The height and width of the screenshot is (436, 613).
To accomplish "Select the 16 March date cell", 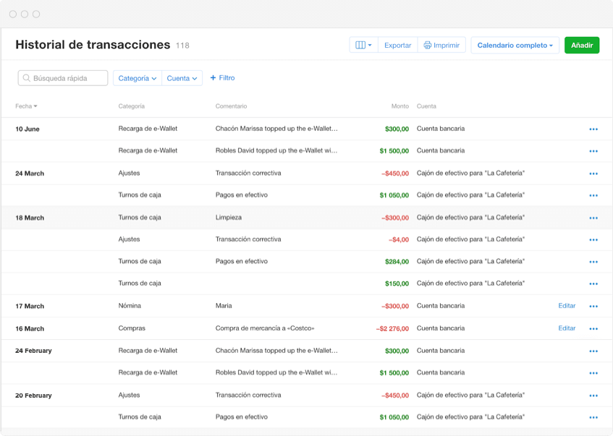I will coord(30,328).
